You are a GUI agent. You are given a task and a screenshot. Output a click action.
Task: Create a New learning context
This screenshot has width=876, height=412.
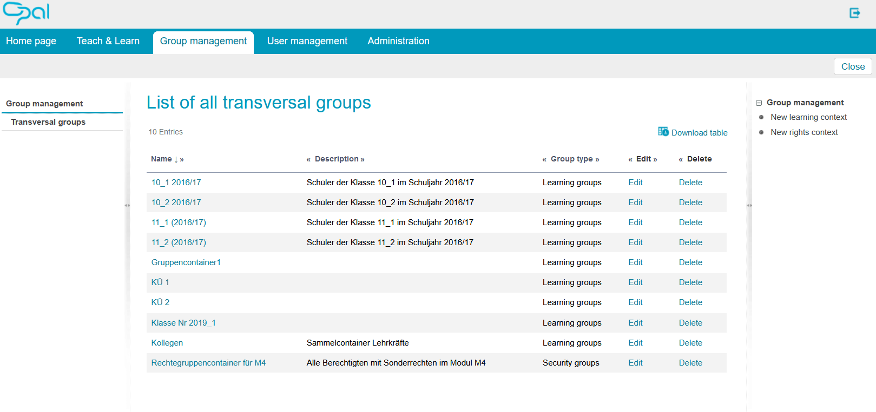(808, 117)
